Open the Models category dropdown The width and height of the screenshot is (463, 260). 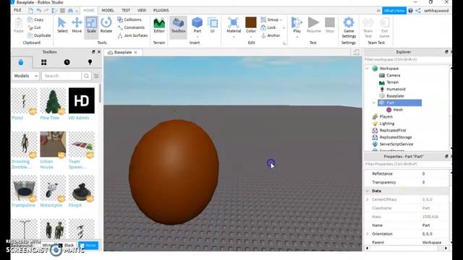26,76
